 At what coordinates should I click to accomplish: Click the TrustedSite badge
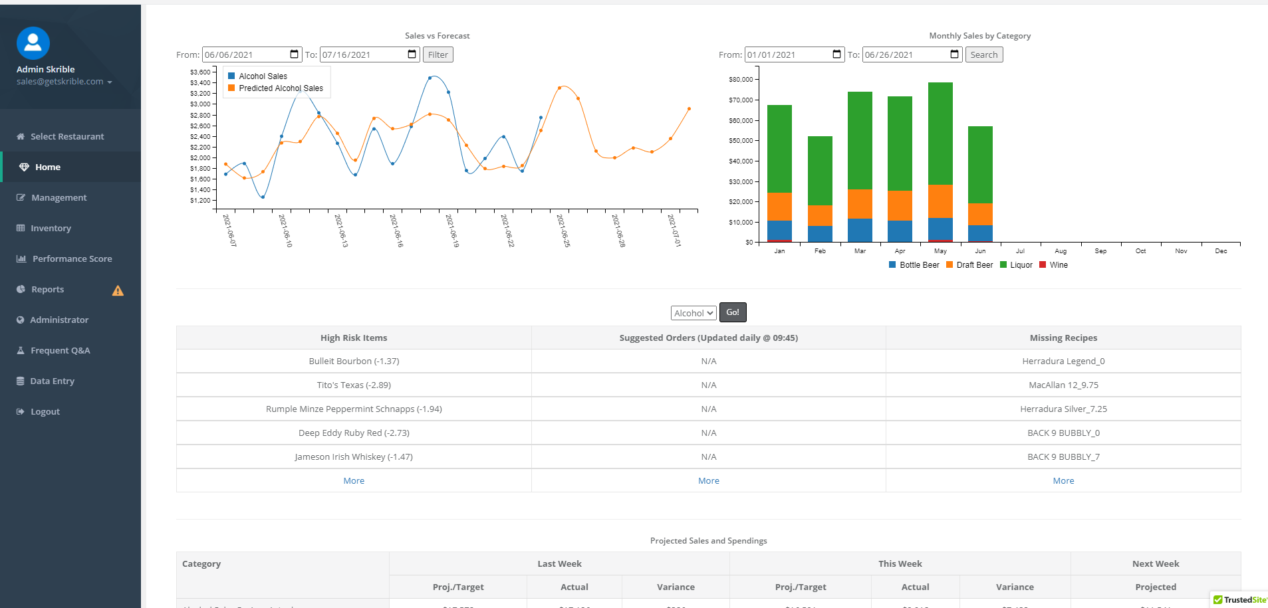point(1239,599)
